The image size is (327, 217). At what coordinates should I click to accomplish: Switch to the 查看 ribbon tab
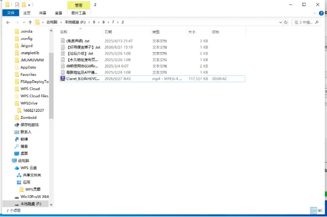click(59, 13)
